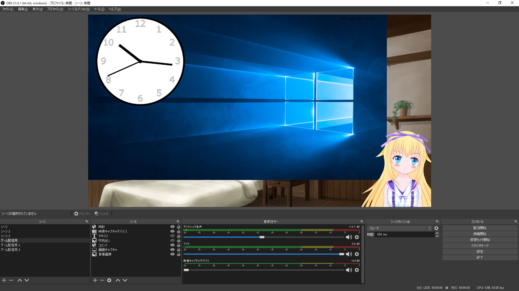Click 終了 to exit OBS

480,258
